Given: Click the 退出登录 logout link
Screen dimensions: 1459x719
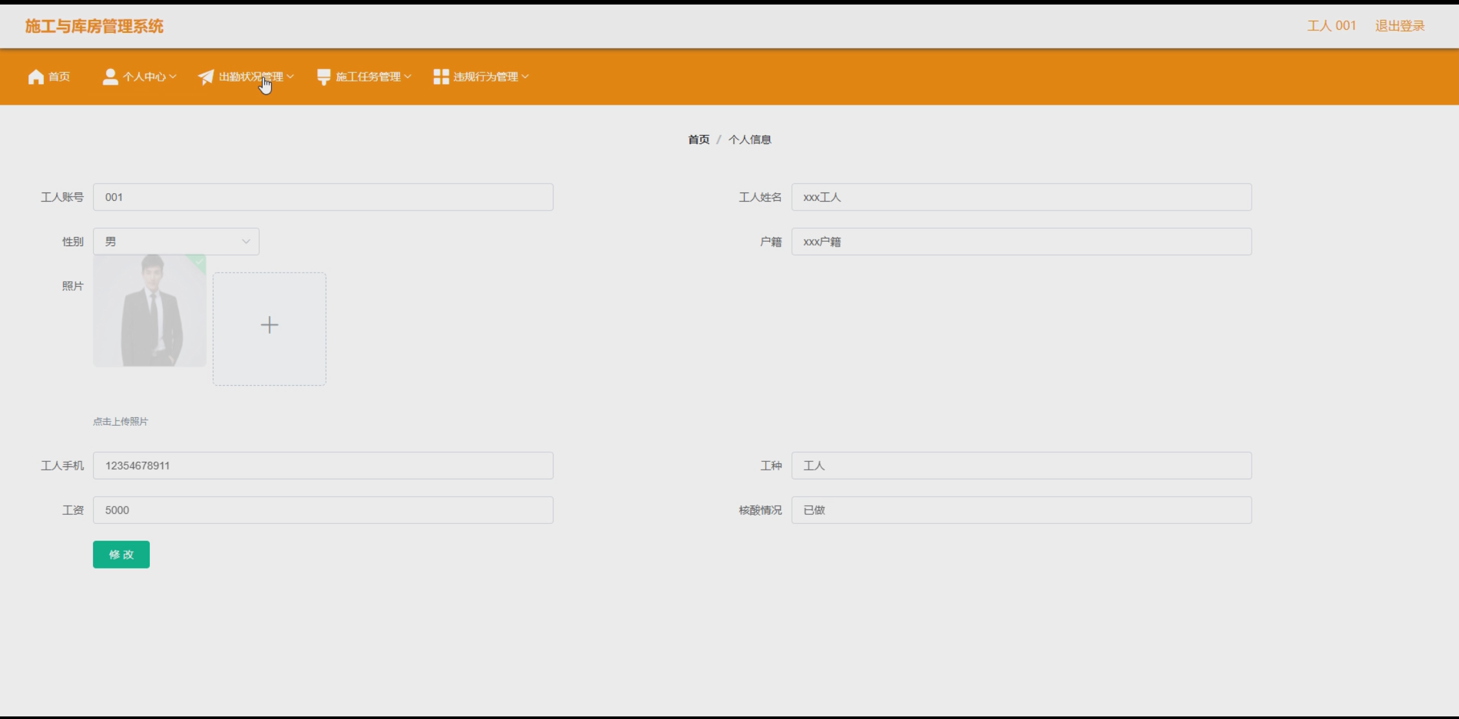Looking at the screenshot, I should (1400, 26).
